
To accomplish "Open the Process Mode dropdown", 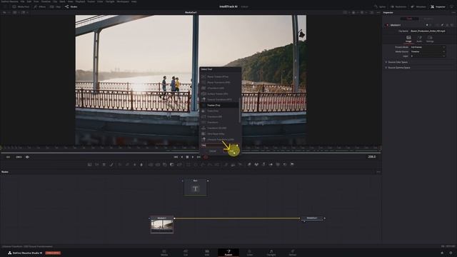I will click(428, 47).
